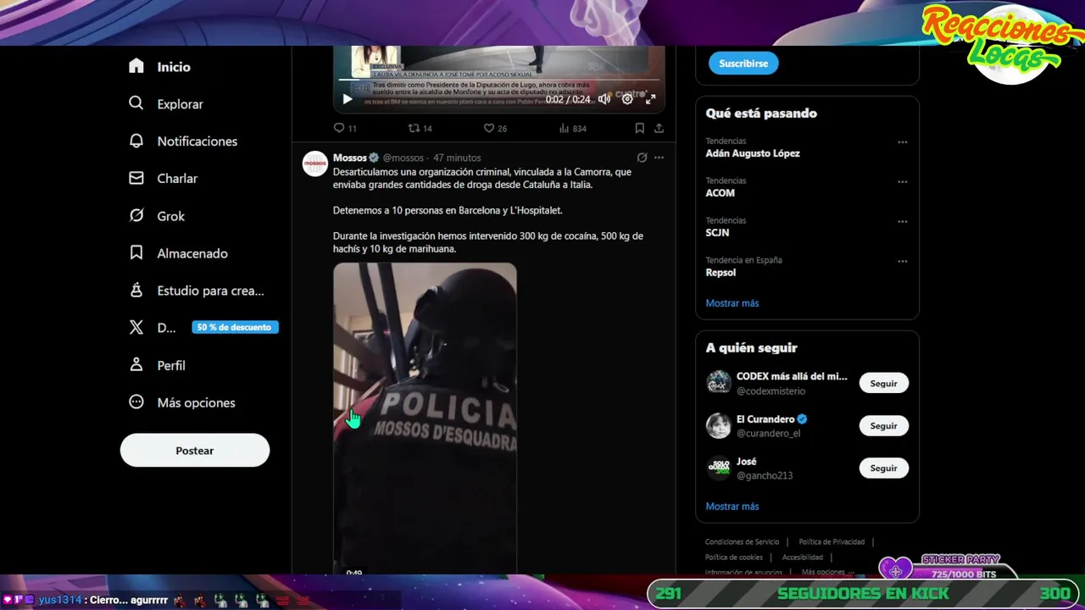Open El Curandero profile

tap(765, 419)
